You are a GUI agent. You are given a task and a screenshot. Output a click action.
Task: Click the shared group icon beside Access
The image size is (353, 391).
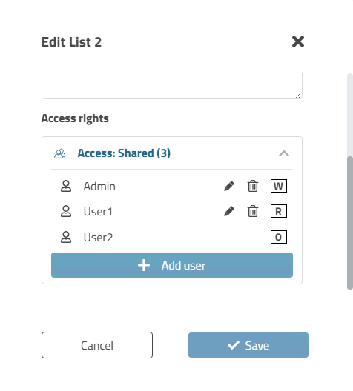(60, 153)
